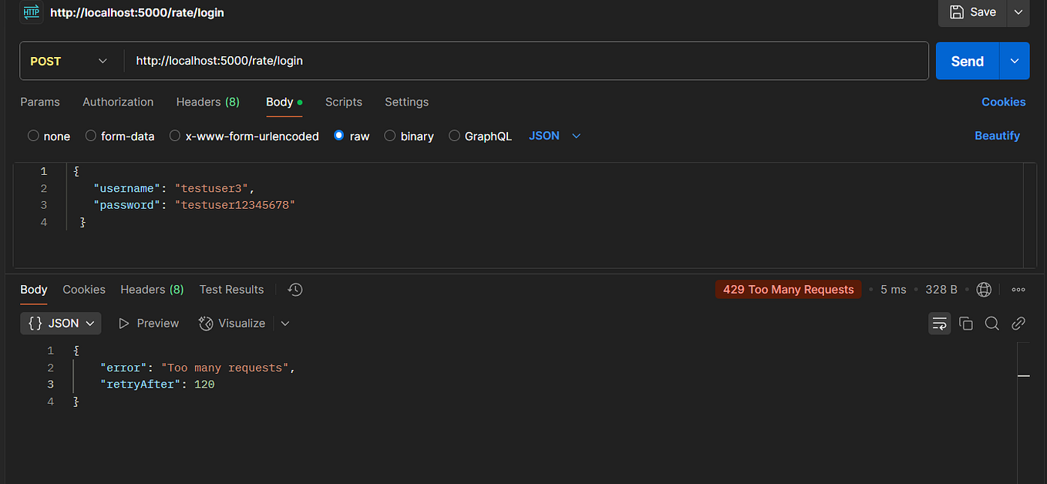Select the GraphQL body option
Screen dimensions: 1047x484
click(480, 136)
